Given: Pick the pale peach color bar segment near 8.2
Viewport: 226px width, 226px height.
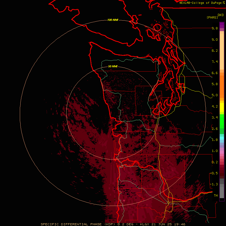Looking at the screenshot, I should [x=222, y=51].
